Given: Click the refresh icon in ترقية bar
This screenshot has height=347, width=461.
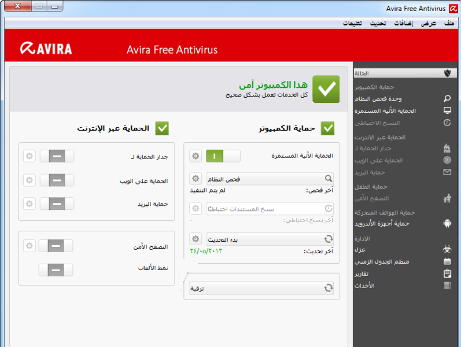Looking at the screenshot, I should 329,287.
